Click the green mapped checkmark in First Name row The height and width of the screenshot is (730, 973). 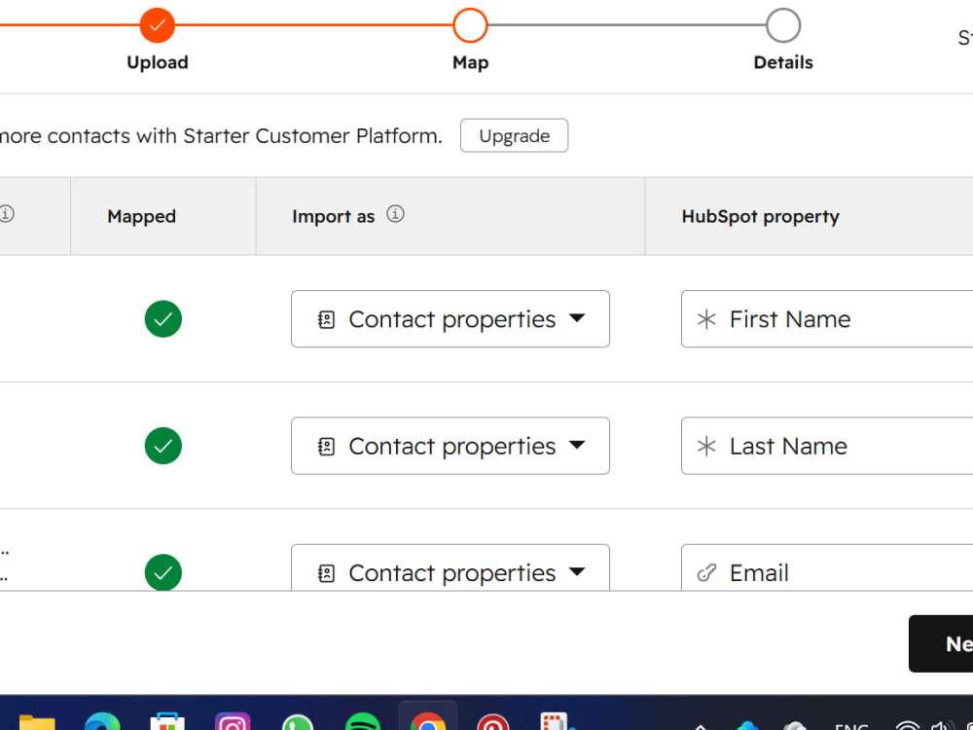[x=163, y=319]
